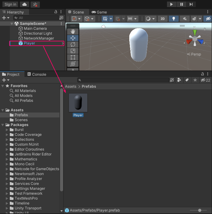
Task: Switch to the Console tab
Action: click(36, 74)
